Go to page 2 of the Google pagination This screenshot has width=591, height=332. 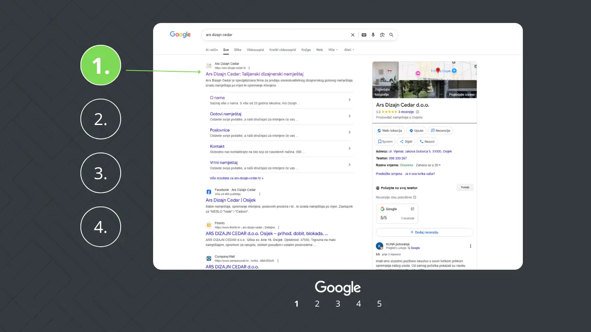pos(317,304)
